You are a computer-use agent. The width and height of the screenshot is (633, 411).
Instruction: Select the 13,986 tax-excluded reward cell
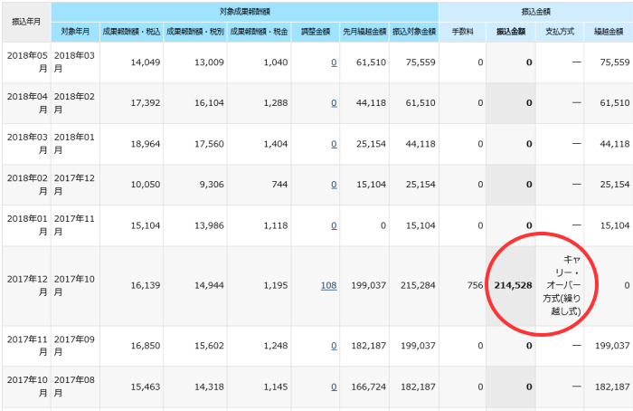pyautogui.click(x=195, y=225)
